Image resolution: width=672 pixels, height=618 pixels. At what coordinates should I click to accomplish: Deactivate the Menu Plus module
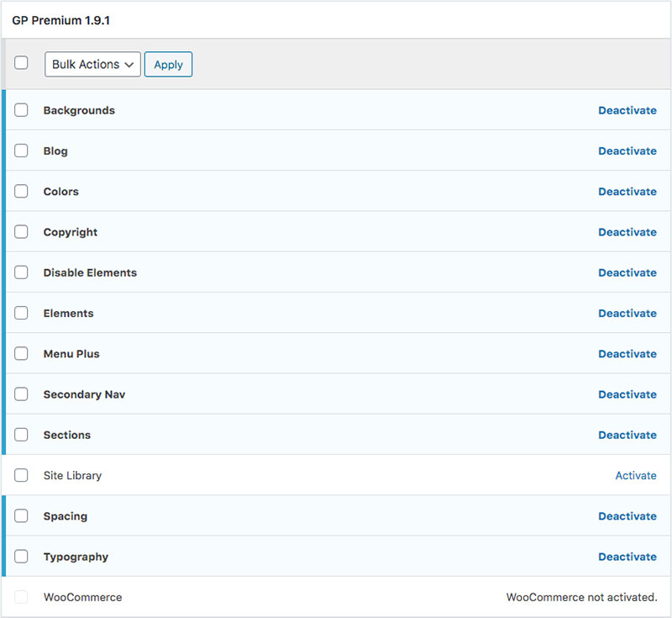tap(627, 354)
